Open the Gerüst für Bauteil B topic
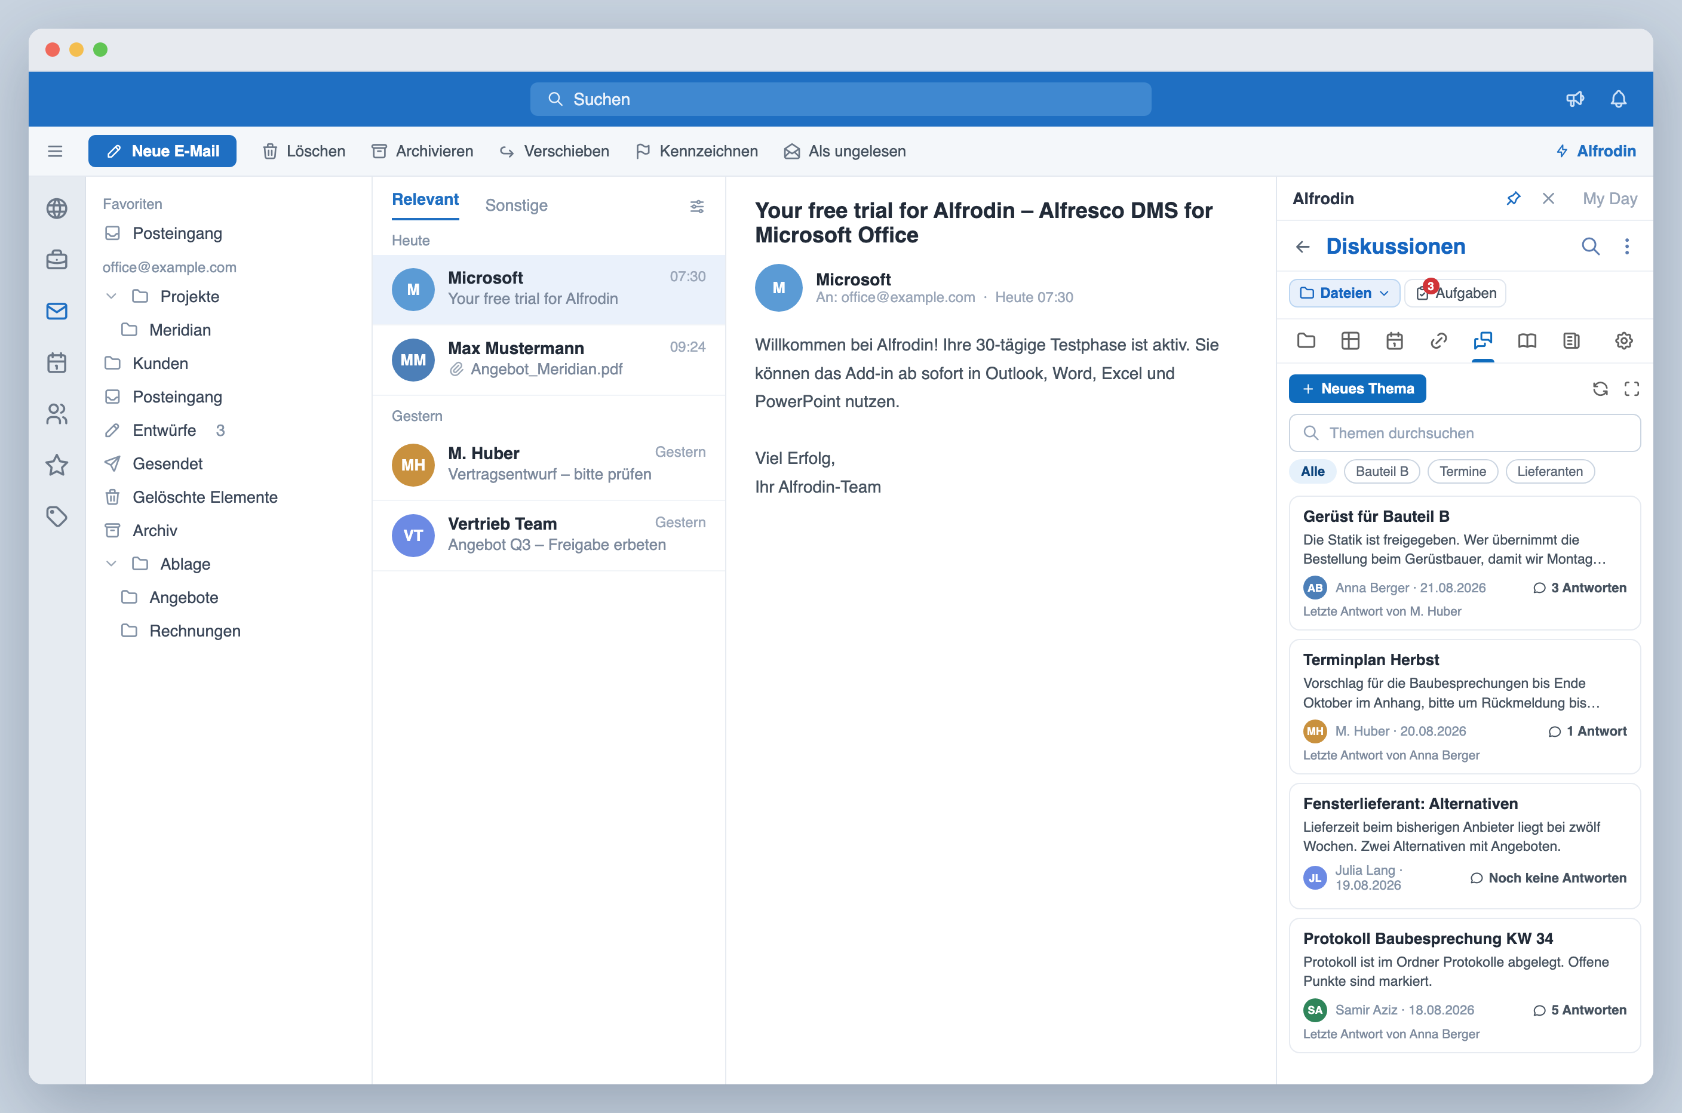Screen dimensions: 1682x1113 pos(1464,563)
